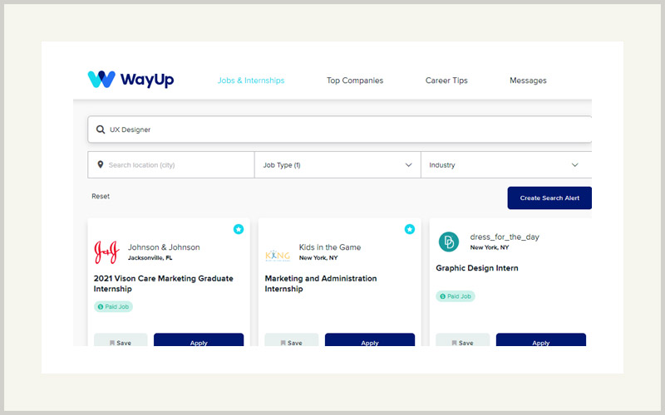Click the Johnson & Johnson logo
Screen dimensions: 665x415
point(107,252)
